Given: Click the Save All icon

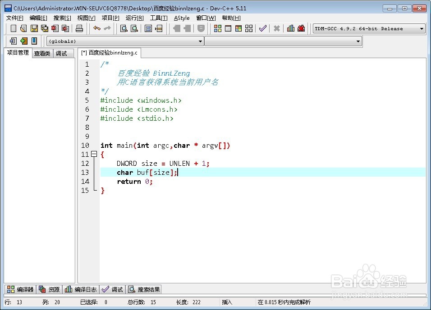Looking at the screenshot, I should point(45,28).
